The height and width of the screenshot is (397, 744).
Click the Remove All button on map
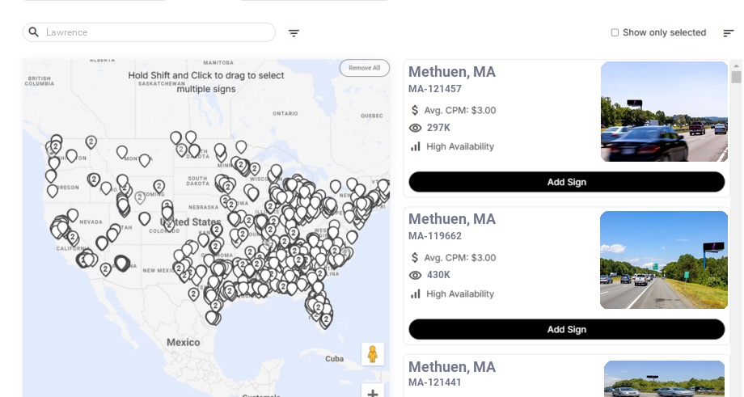(x=364, y=68)
